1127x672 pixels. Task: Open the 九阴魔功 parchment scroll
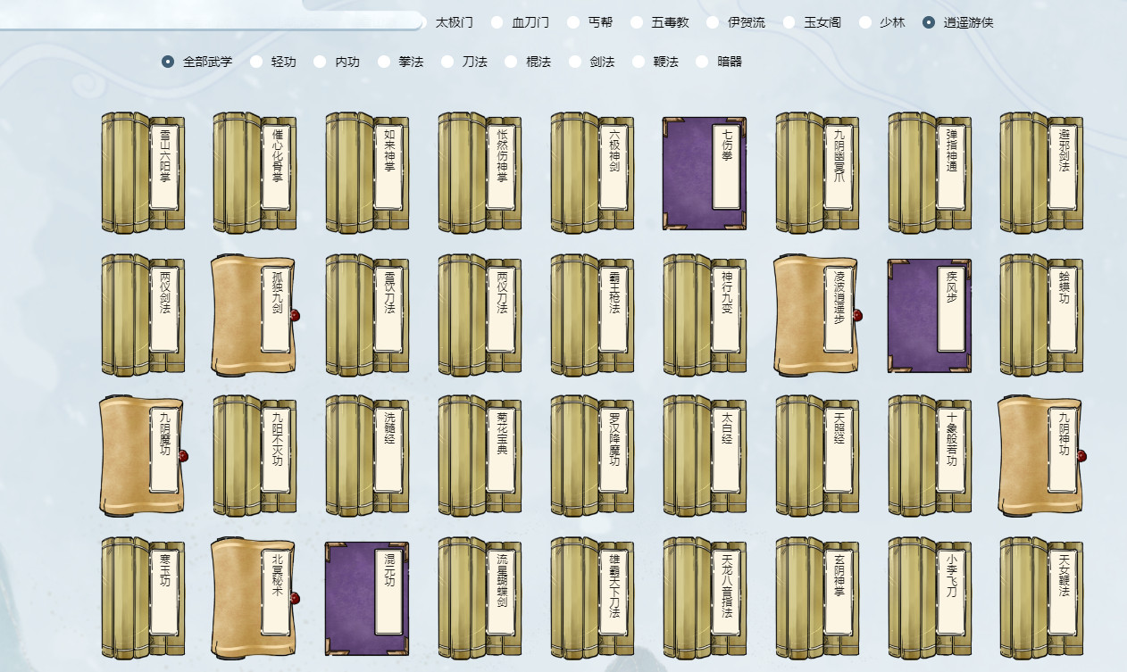point(143,456)
